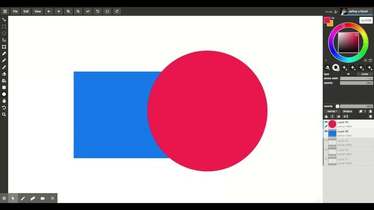This screenshot has height=210, width=374.
Task: Select the zoom tool in left toolbar
Action: click(x=4, y=114)
